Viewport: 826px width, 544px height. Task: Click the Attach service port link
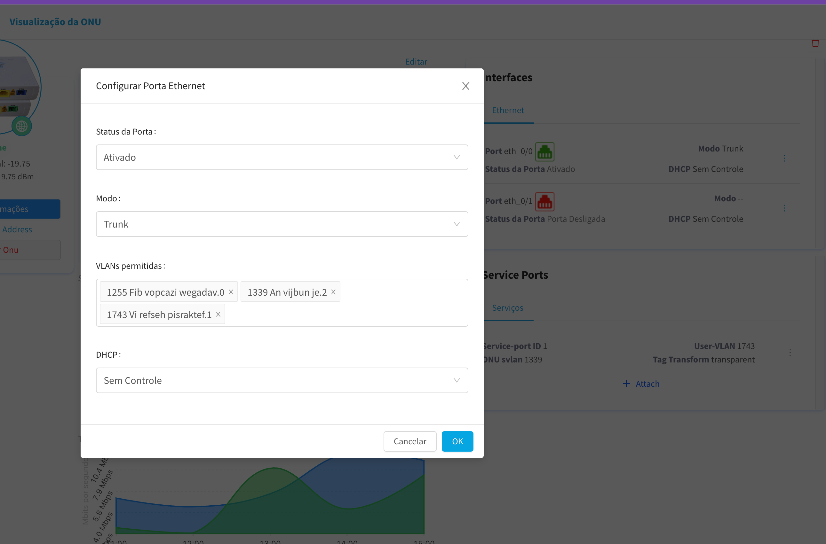pos(641,384)
